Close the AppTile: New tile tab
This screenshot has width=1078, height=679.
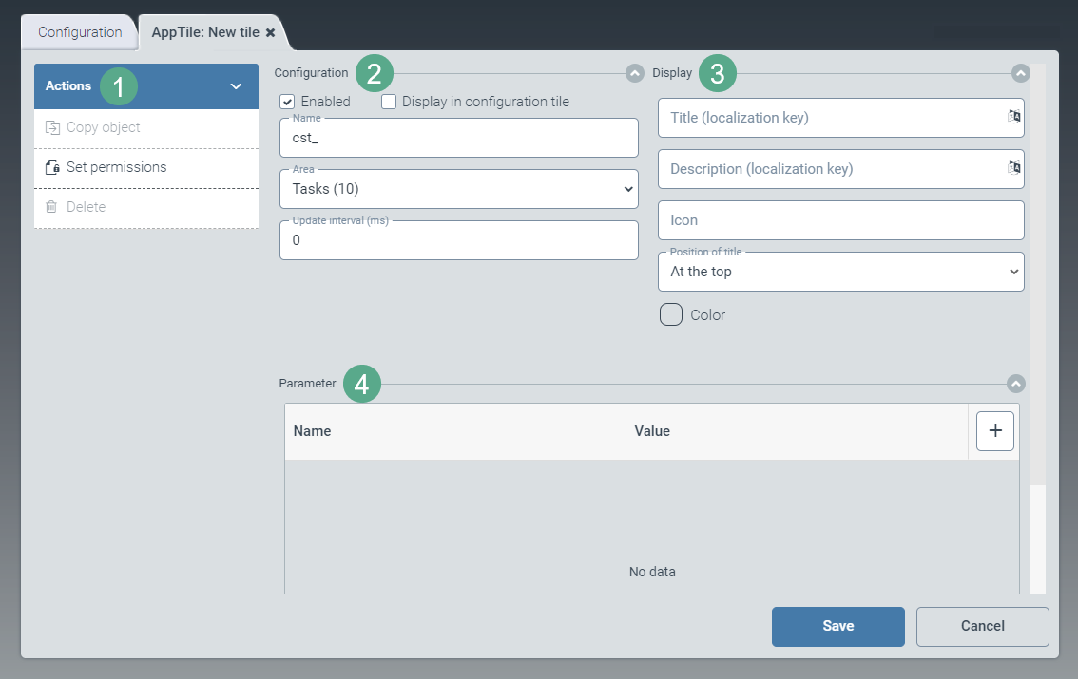271,32
